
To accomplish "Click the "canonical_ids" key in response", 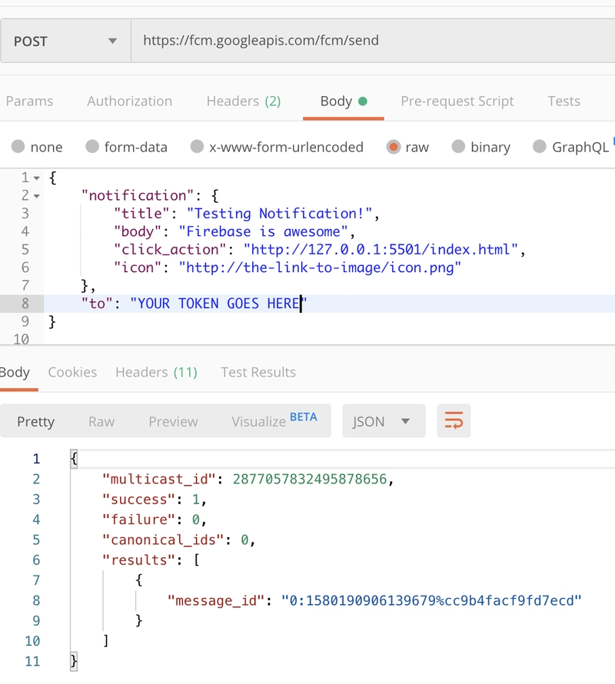I will point(163,540).
